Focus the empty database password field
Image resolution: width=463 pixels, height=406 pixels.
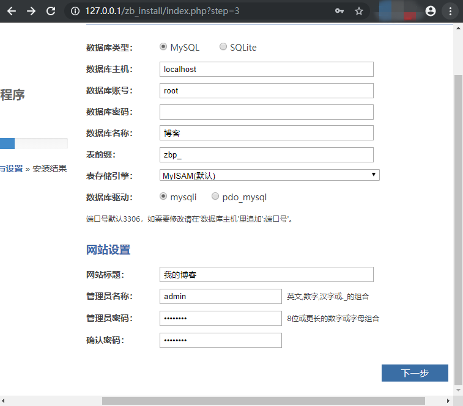click(266, 112)
